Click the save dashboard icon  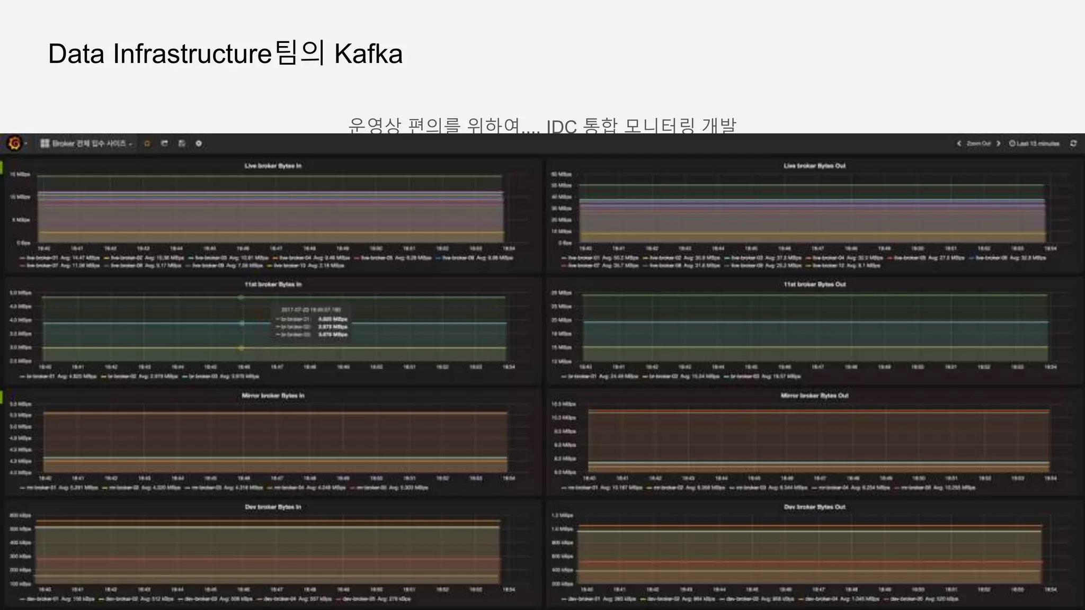[182, 143]
